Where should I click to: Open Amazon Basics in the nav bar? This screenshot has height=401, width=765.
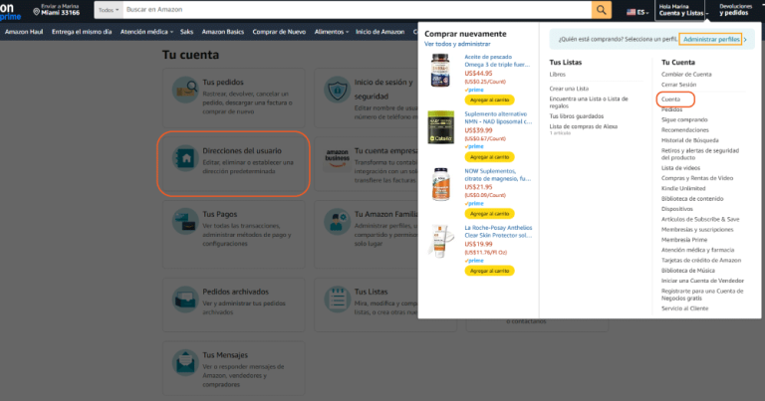(221, 32)
